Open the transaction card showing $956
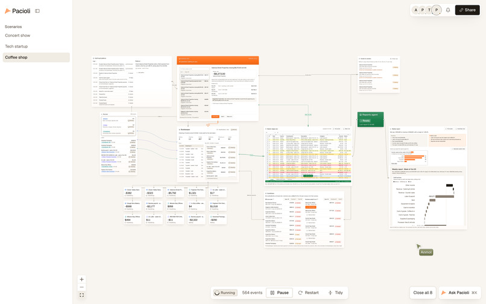This screenshot has width=486, height=304. pos(175,206)
